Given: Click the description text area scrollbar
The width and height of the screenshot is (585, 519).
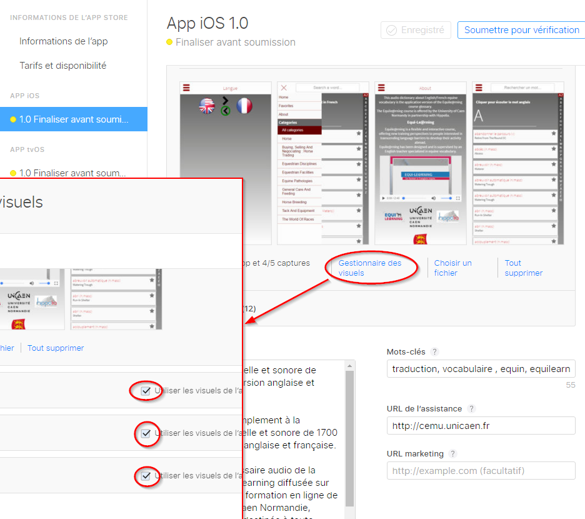Looking at the screenshot, I should click(350, 438).
